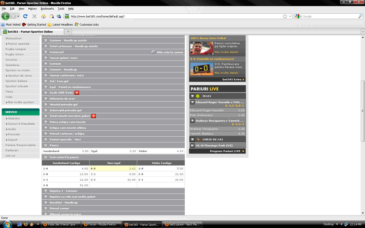Expand the Gol/Fara gol market
Image resolution: width=365 pixels, height=228 pixels.
(46, 81)
